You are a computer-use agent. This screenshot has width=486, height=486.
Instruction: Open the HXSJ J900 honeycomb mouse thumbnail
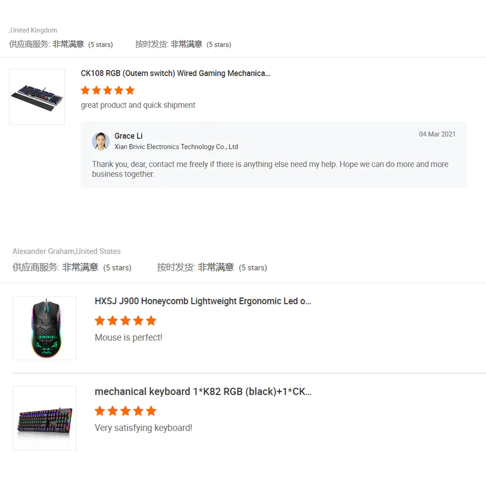[44, 328]
